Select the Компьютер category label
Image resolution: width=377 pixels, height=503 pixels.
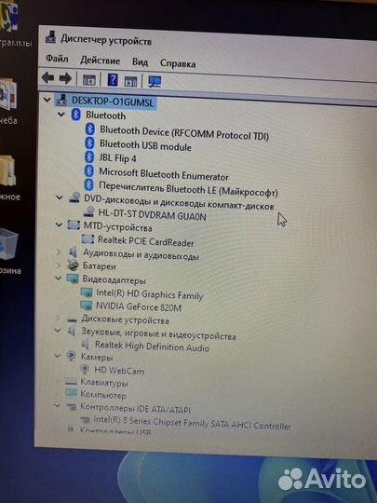(103, 395)
